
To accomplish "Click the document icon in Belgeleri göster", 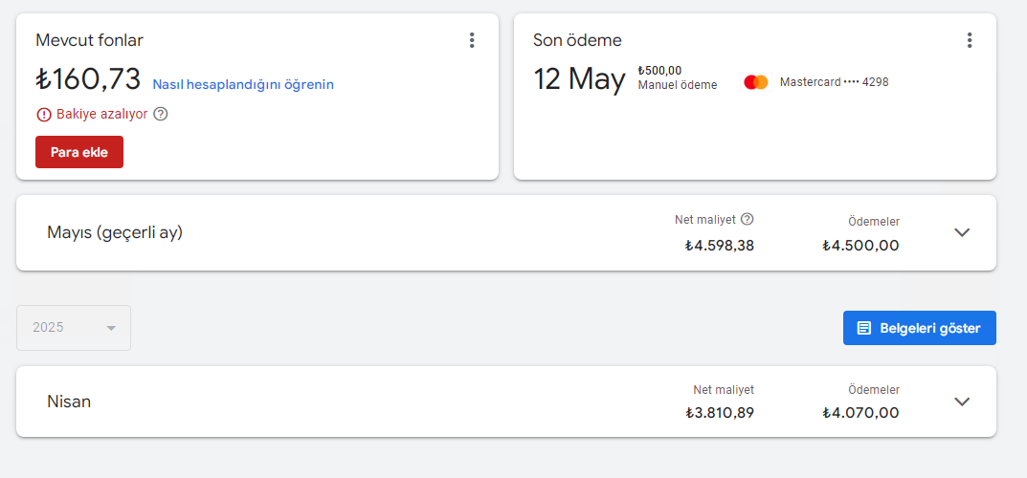I will pyautogui.click(x=864, y=328).
